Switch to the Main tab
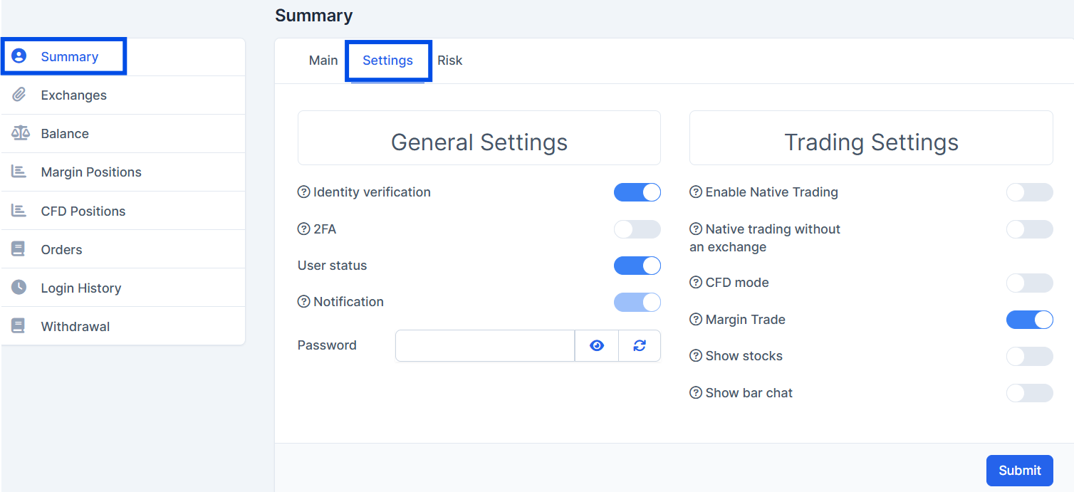This screenshot has width=1074, height=492. [x=323, y=61]
